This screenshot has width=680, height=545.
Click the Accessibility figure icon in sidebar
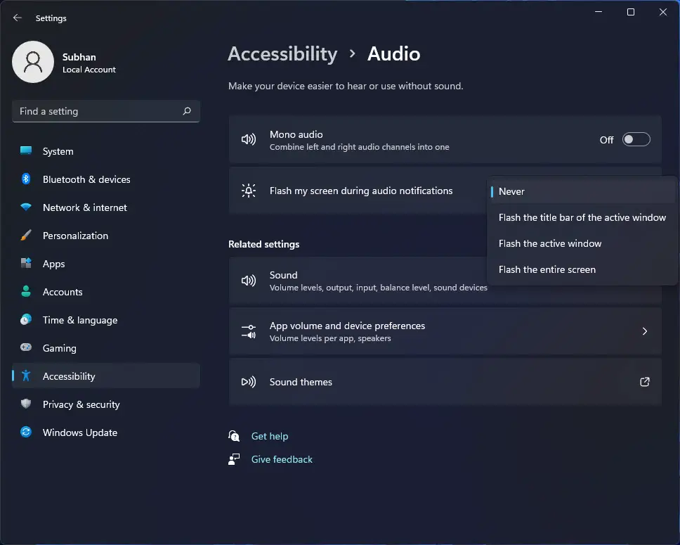click(x=26, y=376)
